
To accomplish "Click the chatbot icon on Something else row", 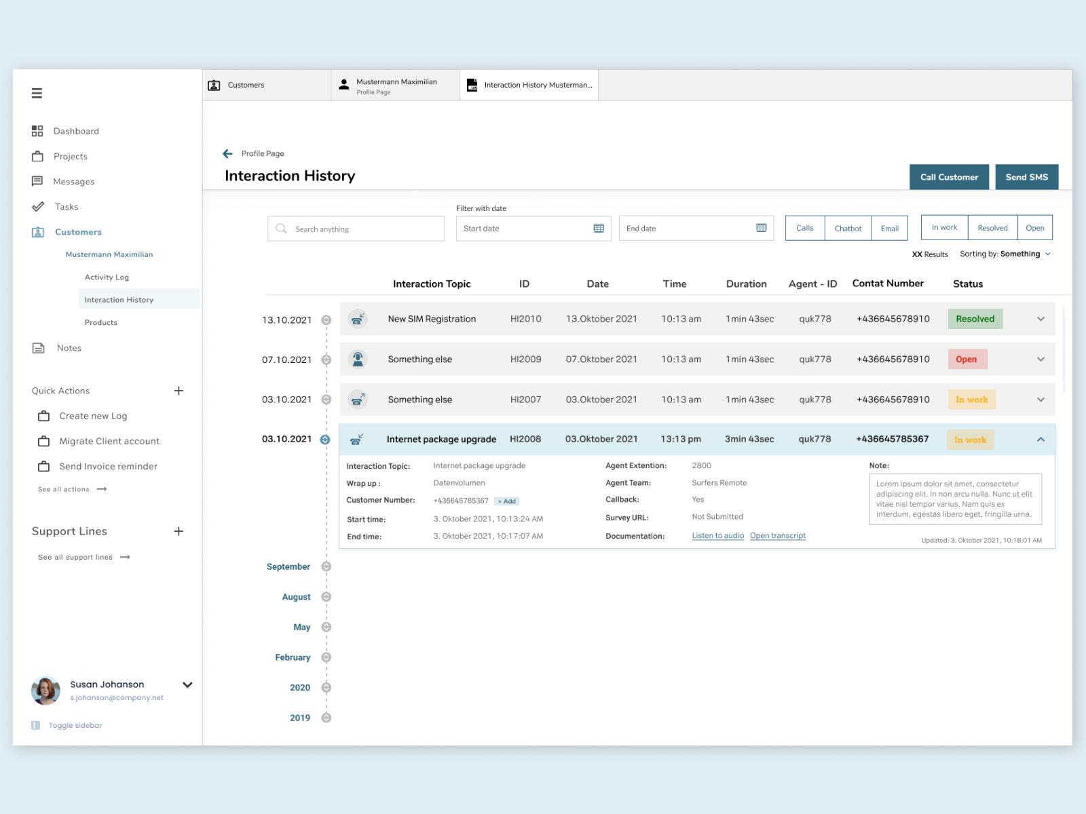I will (358, 359).
